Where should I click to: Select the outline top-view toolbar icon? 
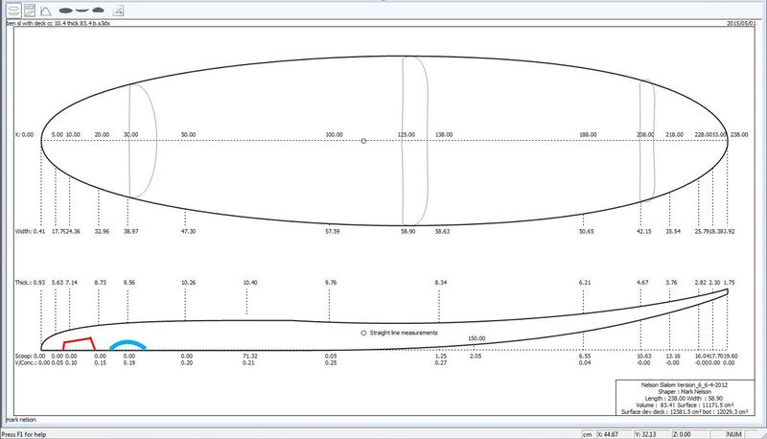point(12,9)
